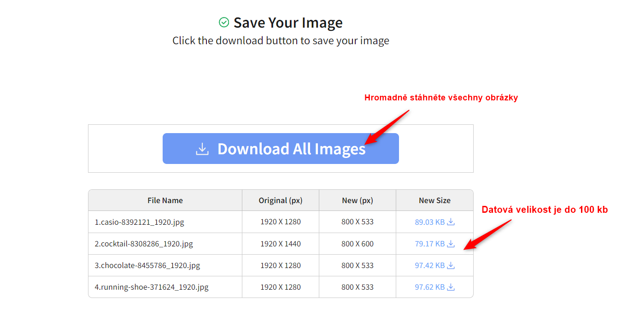Select the 3.chocolate-8455786_1920.jpg file name
Viewport: 622px width, 327px height.
147,265
